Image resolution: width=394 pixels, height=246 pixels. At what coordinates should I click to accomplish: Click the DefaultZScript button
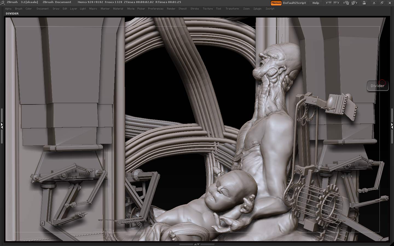(294, 3)
